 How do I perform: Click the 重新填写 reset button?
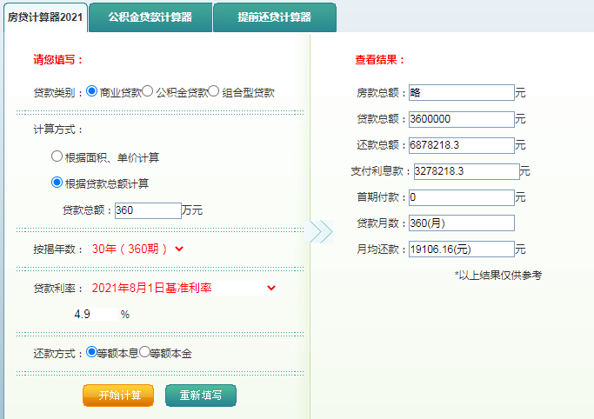pyautogui.click(x=201, y=396)
